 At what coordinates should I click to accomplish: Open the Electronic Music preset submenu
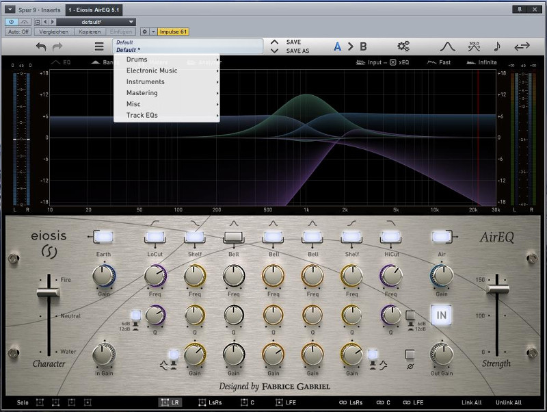pos(167,70)
